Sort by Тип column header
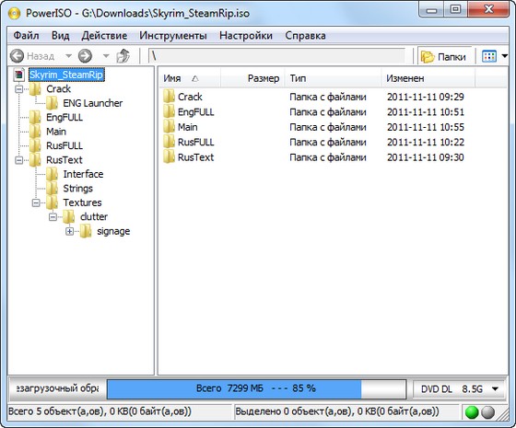This screenshot has height=428, width=516. click(x=333, y=78)
